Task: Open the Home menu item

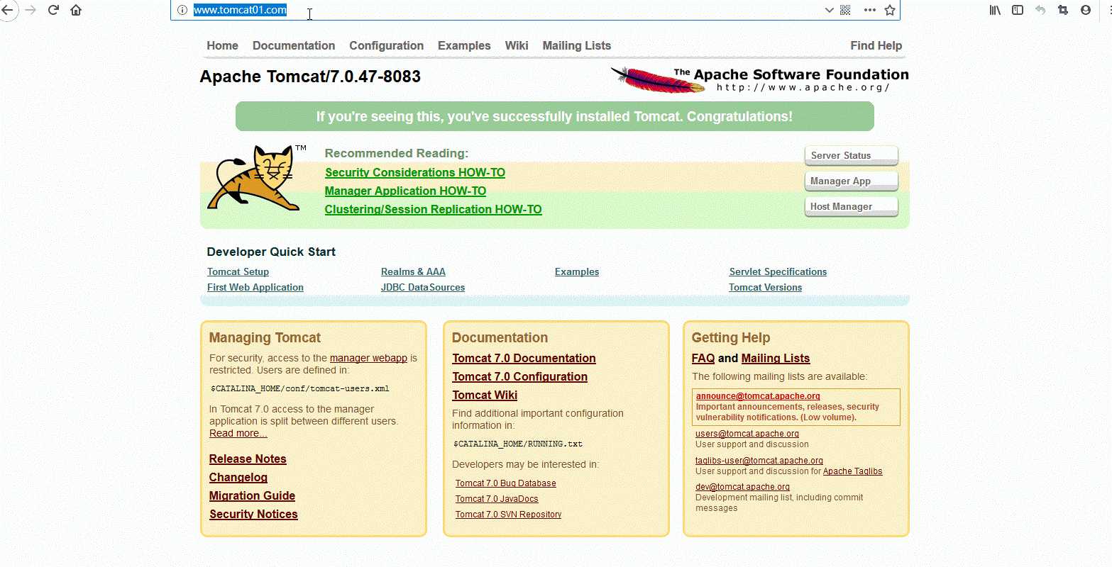Action: [x=222, y=45]
